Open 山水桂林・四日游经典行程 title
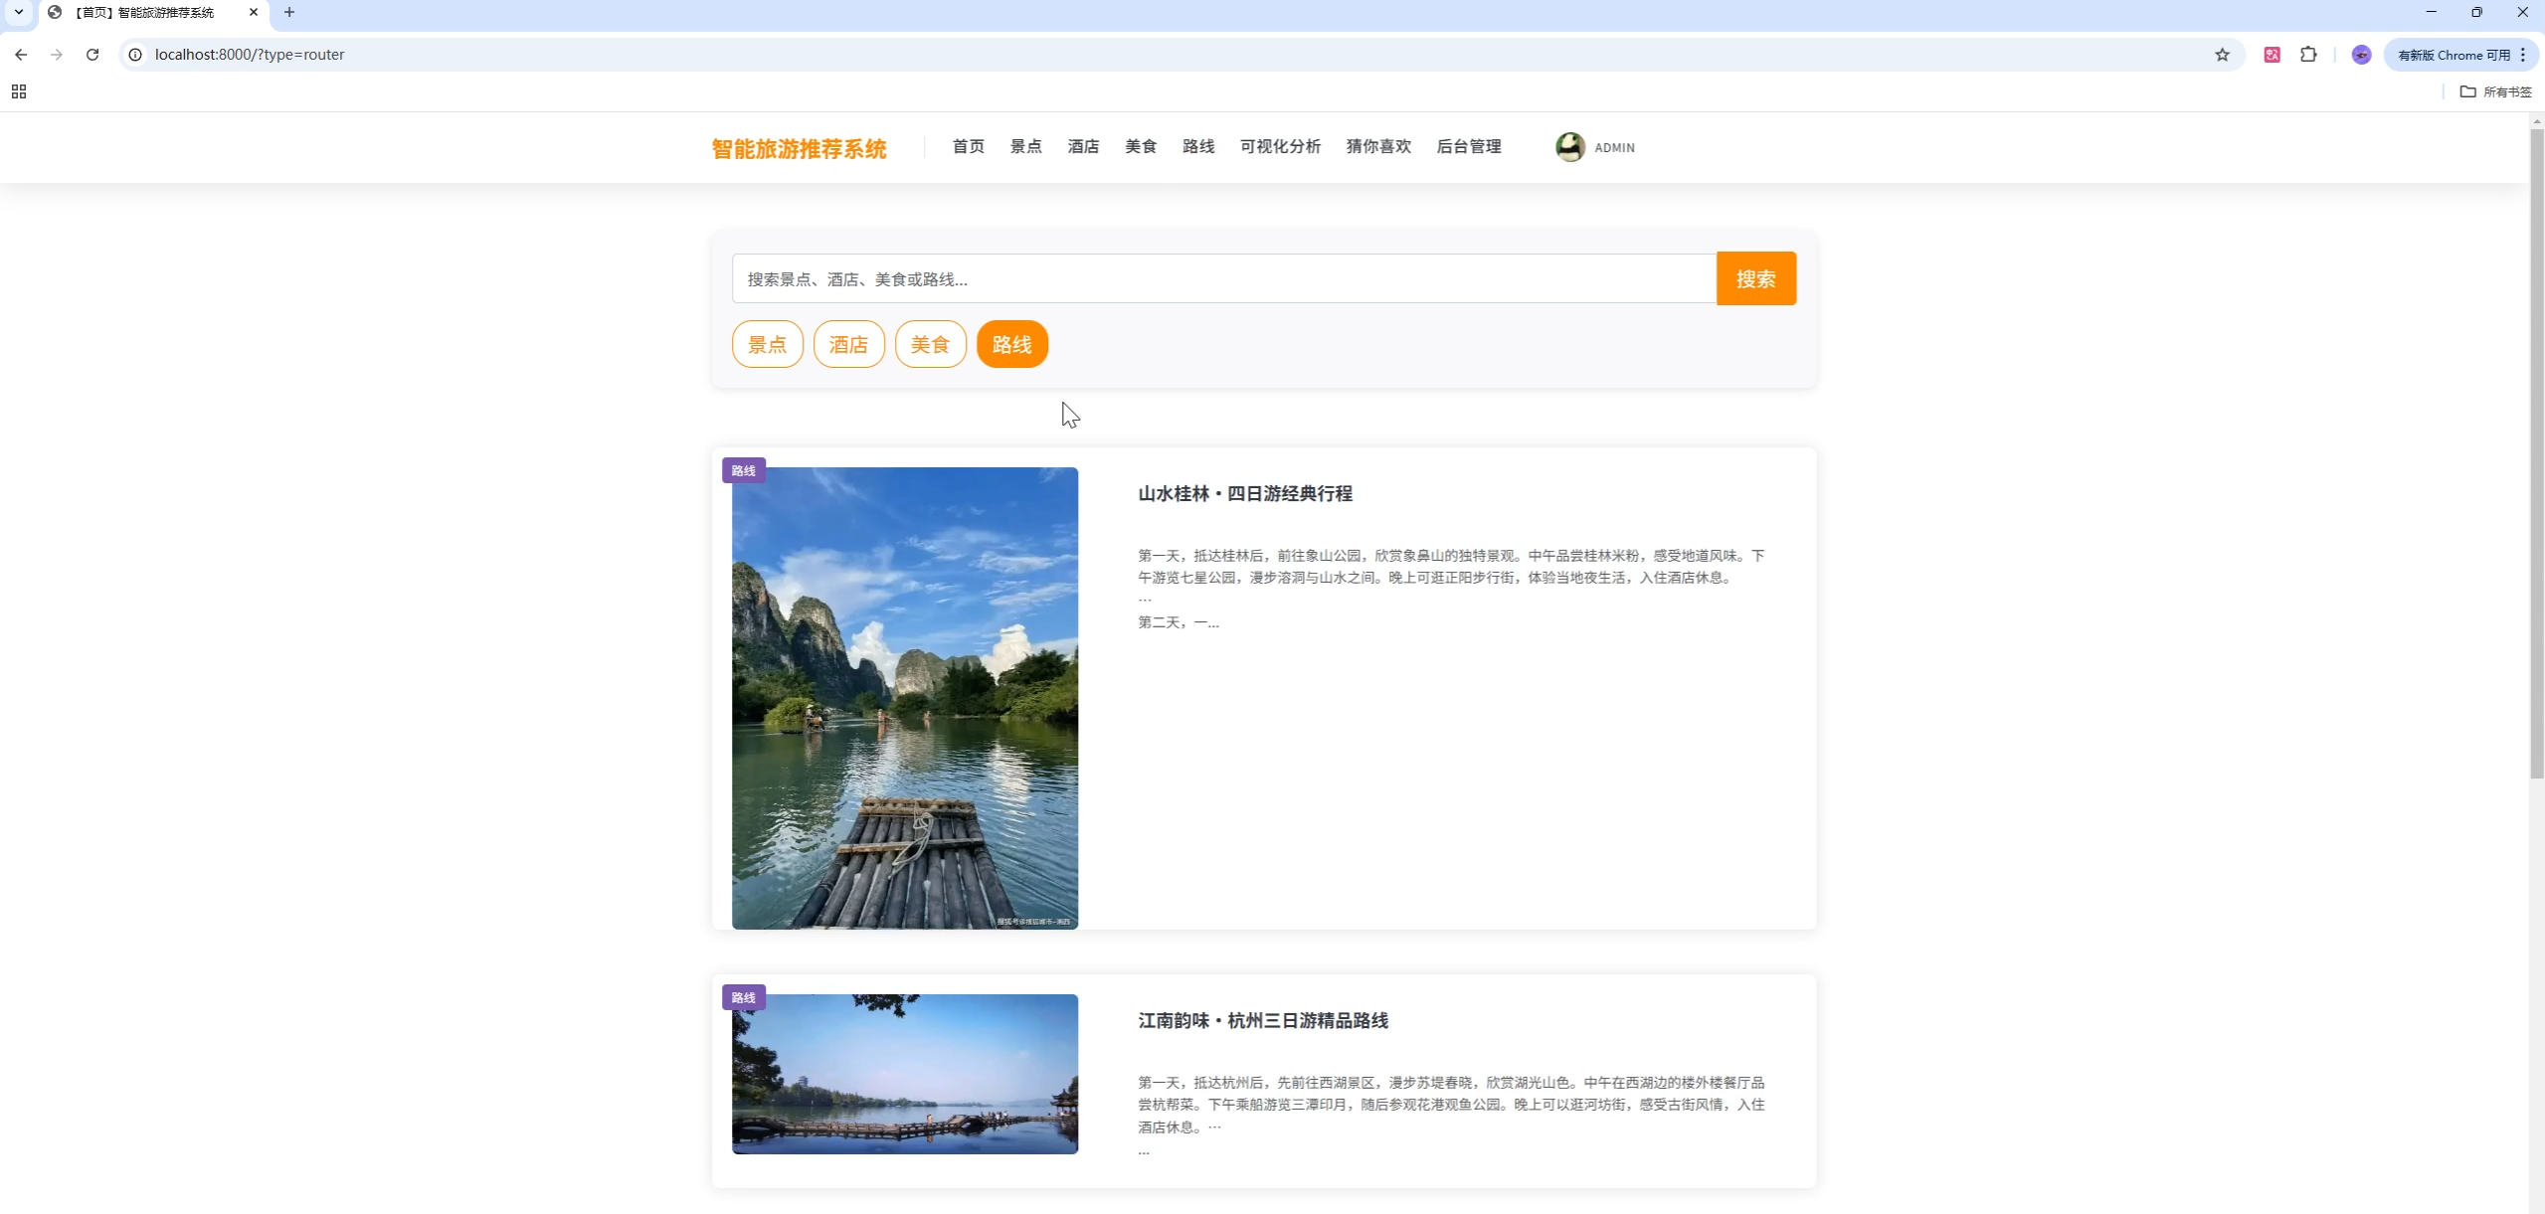The image size is (2545, 1214). click(x=1245, y=493)
